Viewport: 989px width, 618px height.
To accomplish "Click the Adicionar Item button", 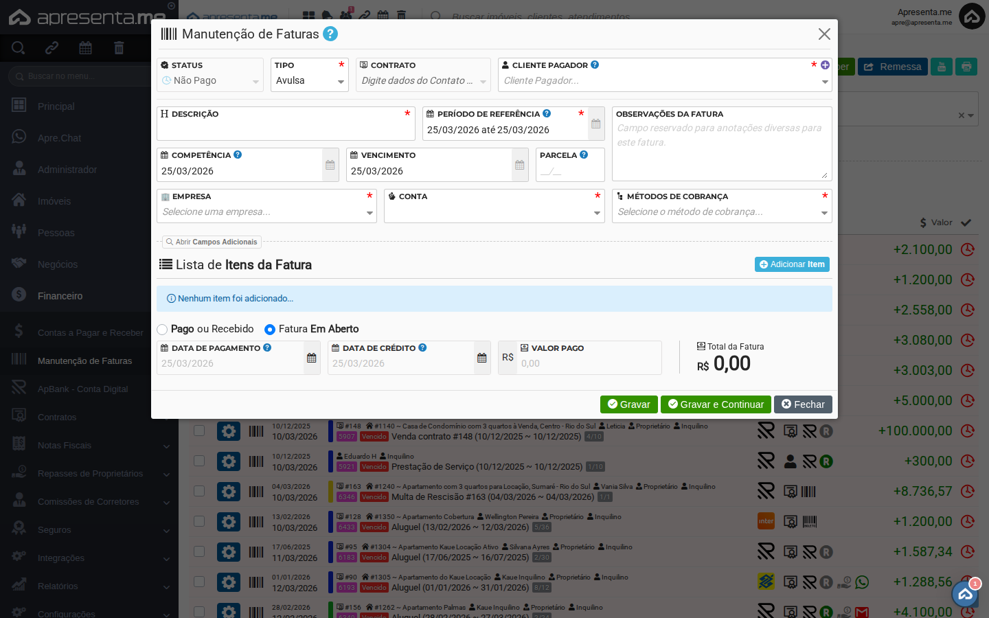I will click(792, 264).
